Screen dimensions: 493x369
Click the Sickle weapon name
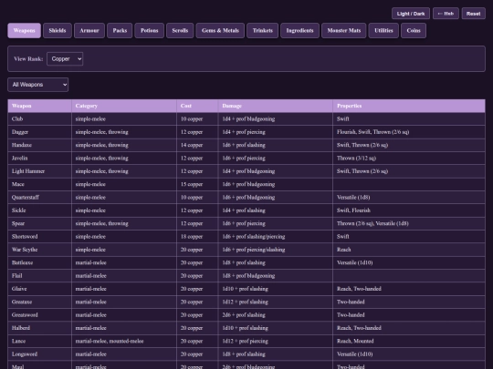(x=18, y=210)
